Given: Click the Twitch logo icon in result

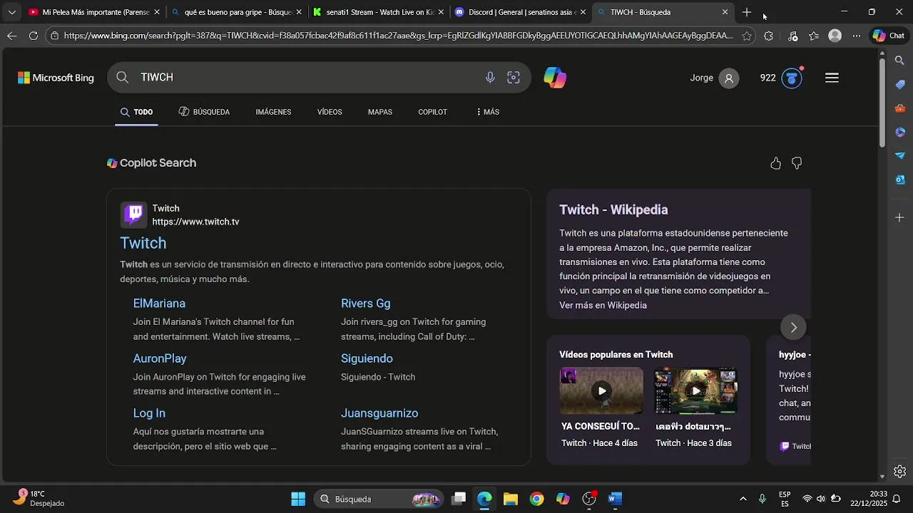Looking at the screenshot, I should coord(133,214).
